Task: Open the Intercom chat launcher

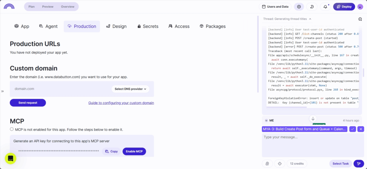Action: (x=10, y=158)
